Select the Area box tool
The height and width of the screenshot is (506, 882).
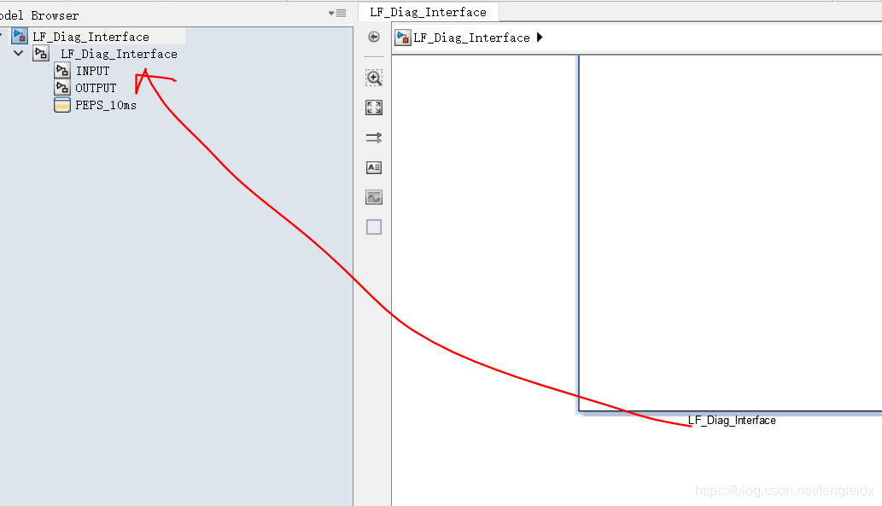[x=374, y=227]
